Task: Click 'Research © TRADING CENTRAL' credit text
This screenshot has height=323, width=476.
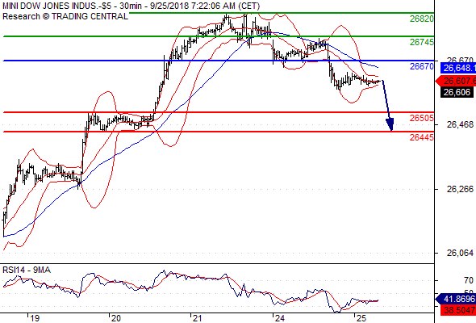Action: (x=65, y=16)
